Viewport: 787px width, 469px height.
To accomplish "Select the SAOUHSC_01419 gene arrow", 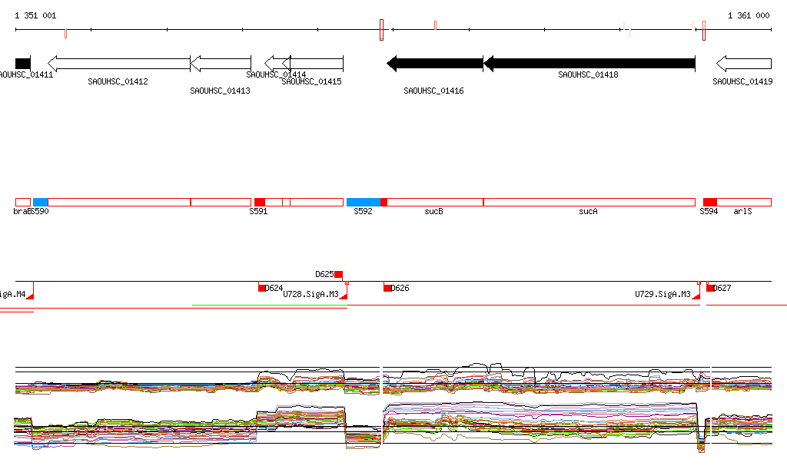I will coord(744,64).
